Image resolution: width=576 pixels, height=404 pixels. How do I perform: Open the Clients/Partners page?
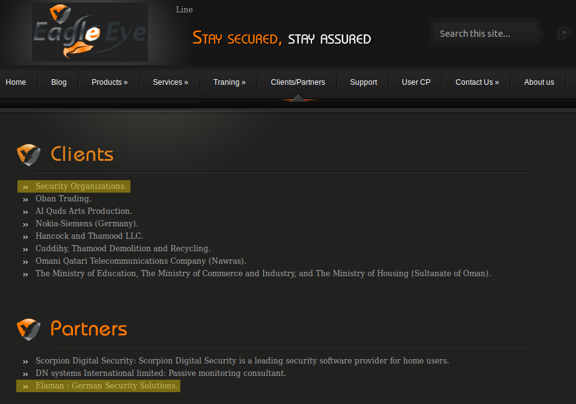(298, 82)
